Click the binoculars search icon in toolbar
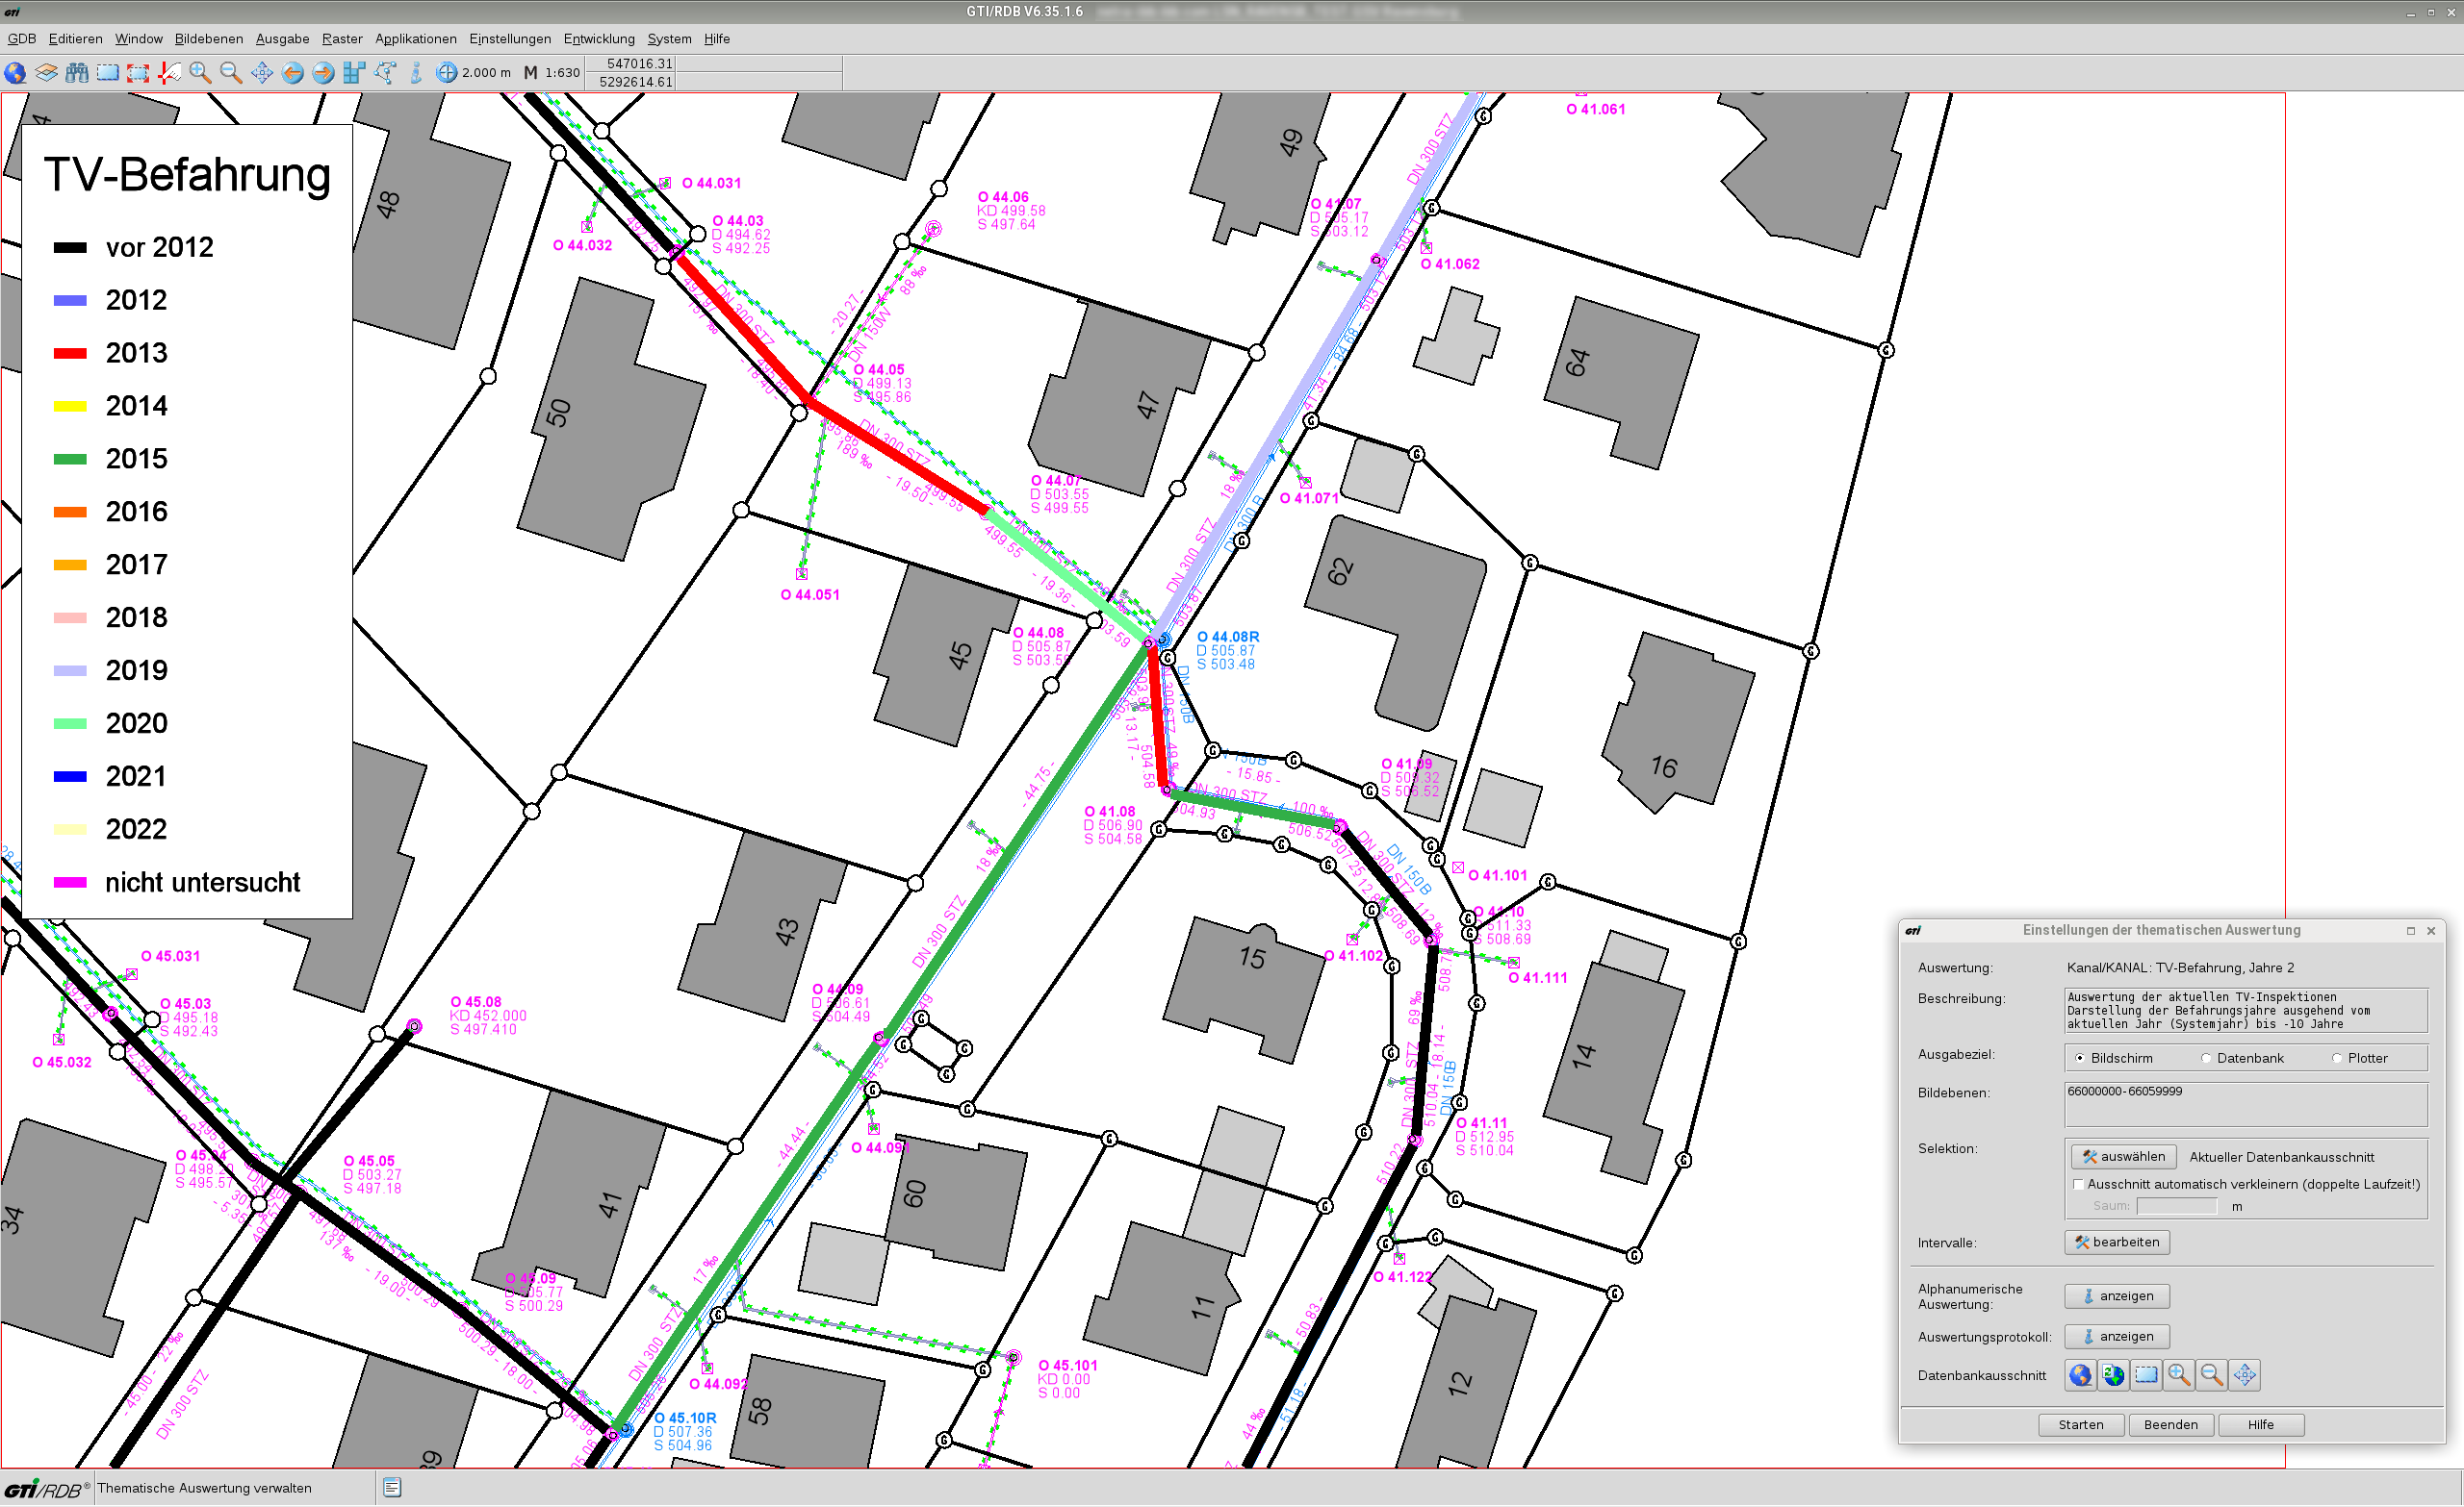 [77, 73]
